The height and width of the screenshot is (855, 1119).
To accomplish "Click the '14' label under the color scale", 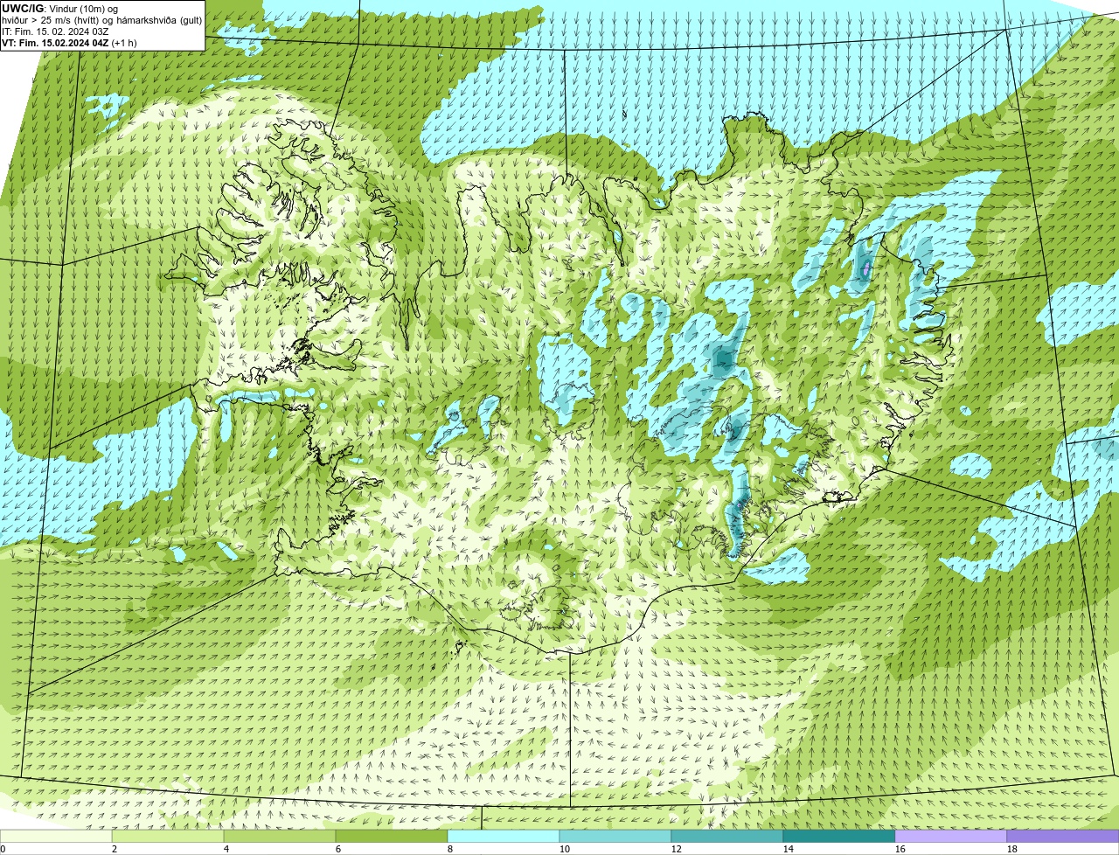I will (789, 849).
